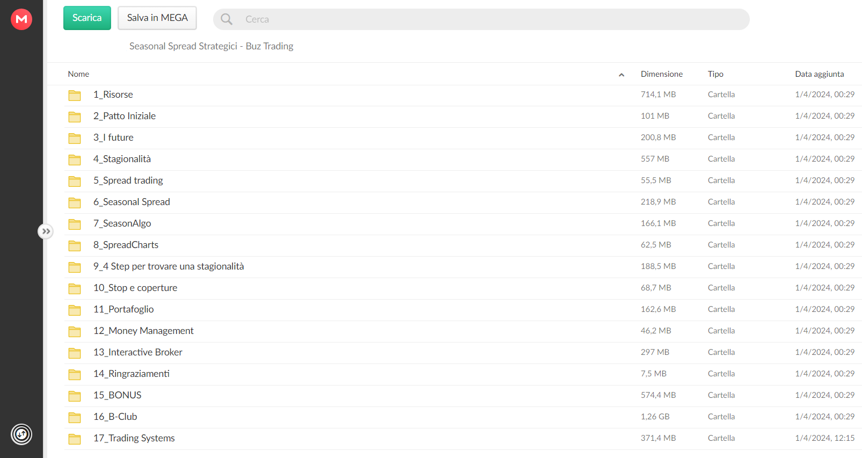862x458 pixels.
Task: Click the folder icon for 7_SeasonAlgo
Action: pyautogui.click(x=75, y=224)
